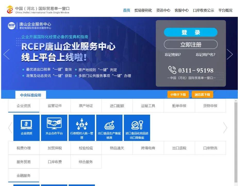Expand the 原产地证 category
The image size is (238, 186).
(x=86, y=106)
